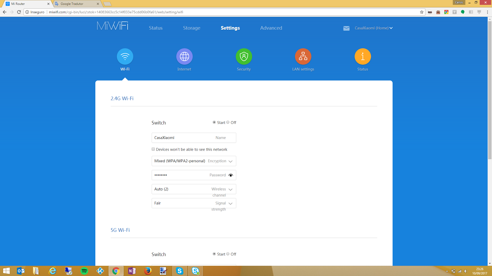This screenshot has width=492, height=276.
Task: Click the volume icon in the system tray
Action: pyautogui.click(x=466, y=271)
